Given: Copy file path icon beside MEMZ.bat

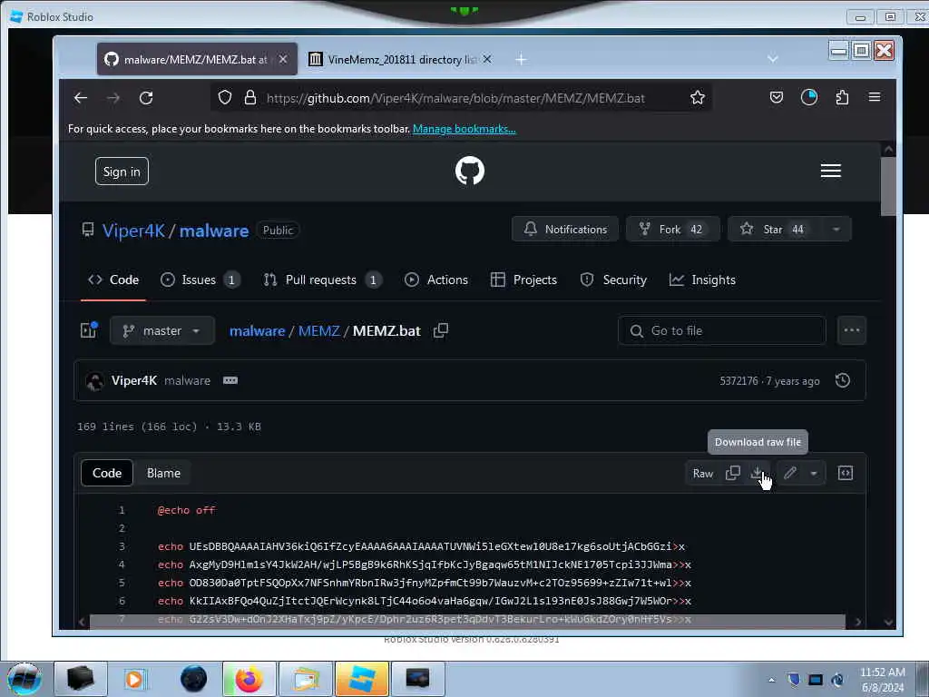Looking at the screenshot, I should [x=441, y=330].
